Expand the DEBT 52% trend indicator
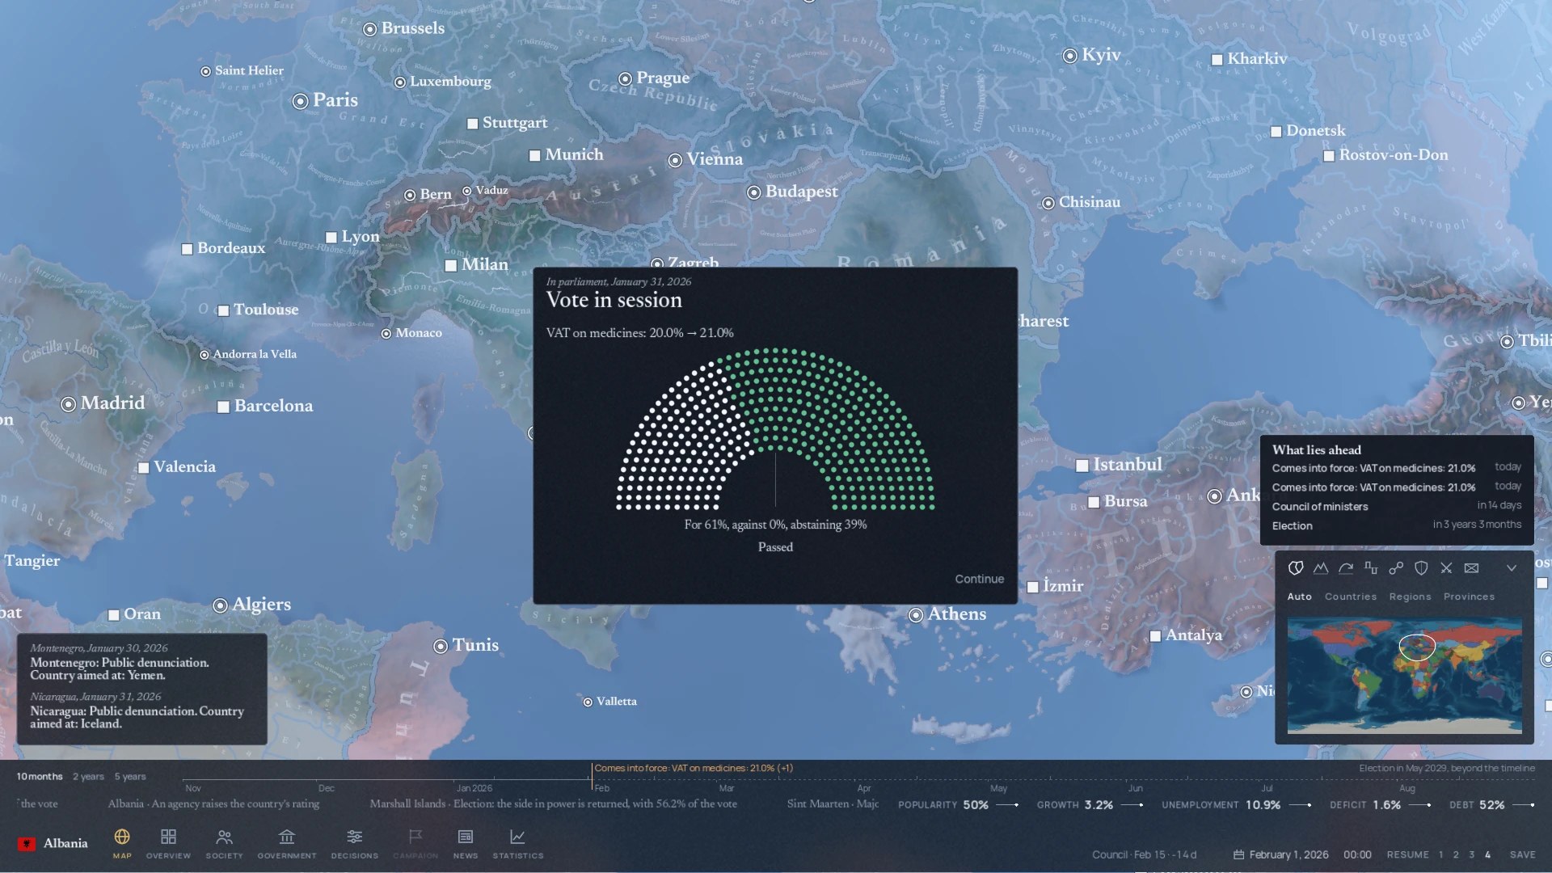Image resolution: width=1552 pixels, height=873 pixels. (x=1523, y=805)
